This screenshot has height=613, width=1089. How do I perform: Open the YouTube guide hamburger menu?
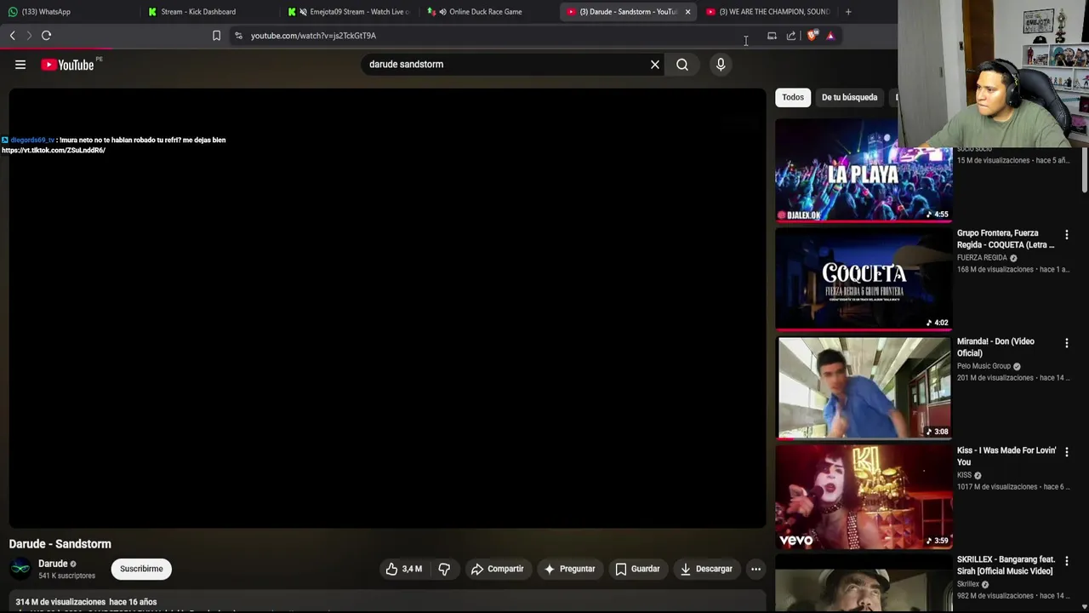20,65
